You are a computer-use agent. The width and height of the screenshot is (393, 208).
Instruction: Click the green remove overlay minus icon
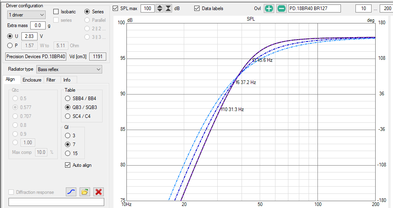click(281, 8)
